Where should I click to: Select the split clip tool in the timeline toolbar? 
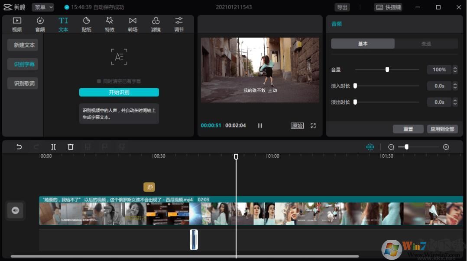coord(53,147)
